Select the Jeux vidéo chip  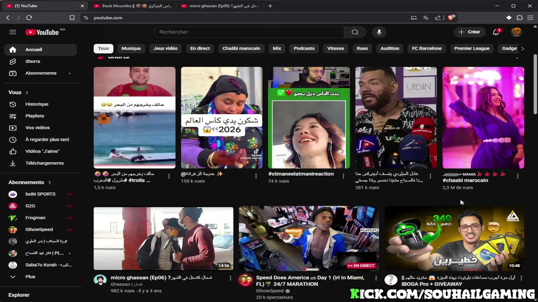[x=166, y=48]
